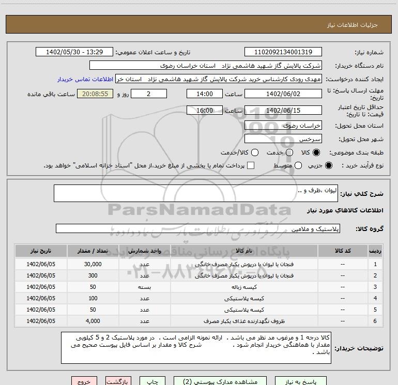Image resolution: width=398 pixels, height=385 pixels.
Task: Click the خروج exit button
Action: point(84,381)
